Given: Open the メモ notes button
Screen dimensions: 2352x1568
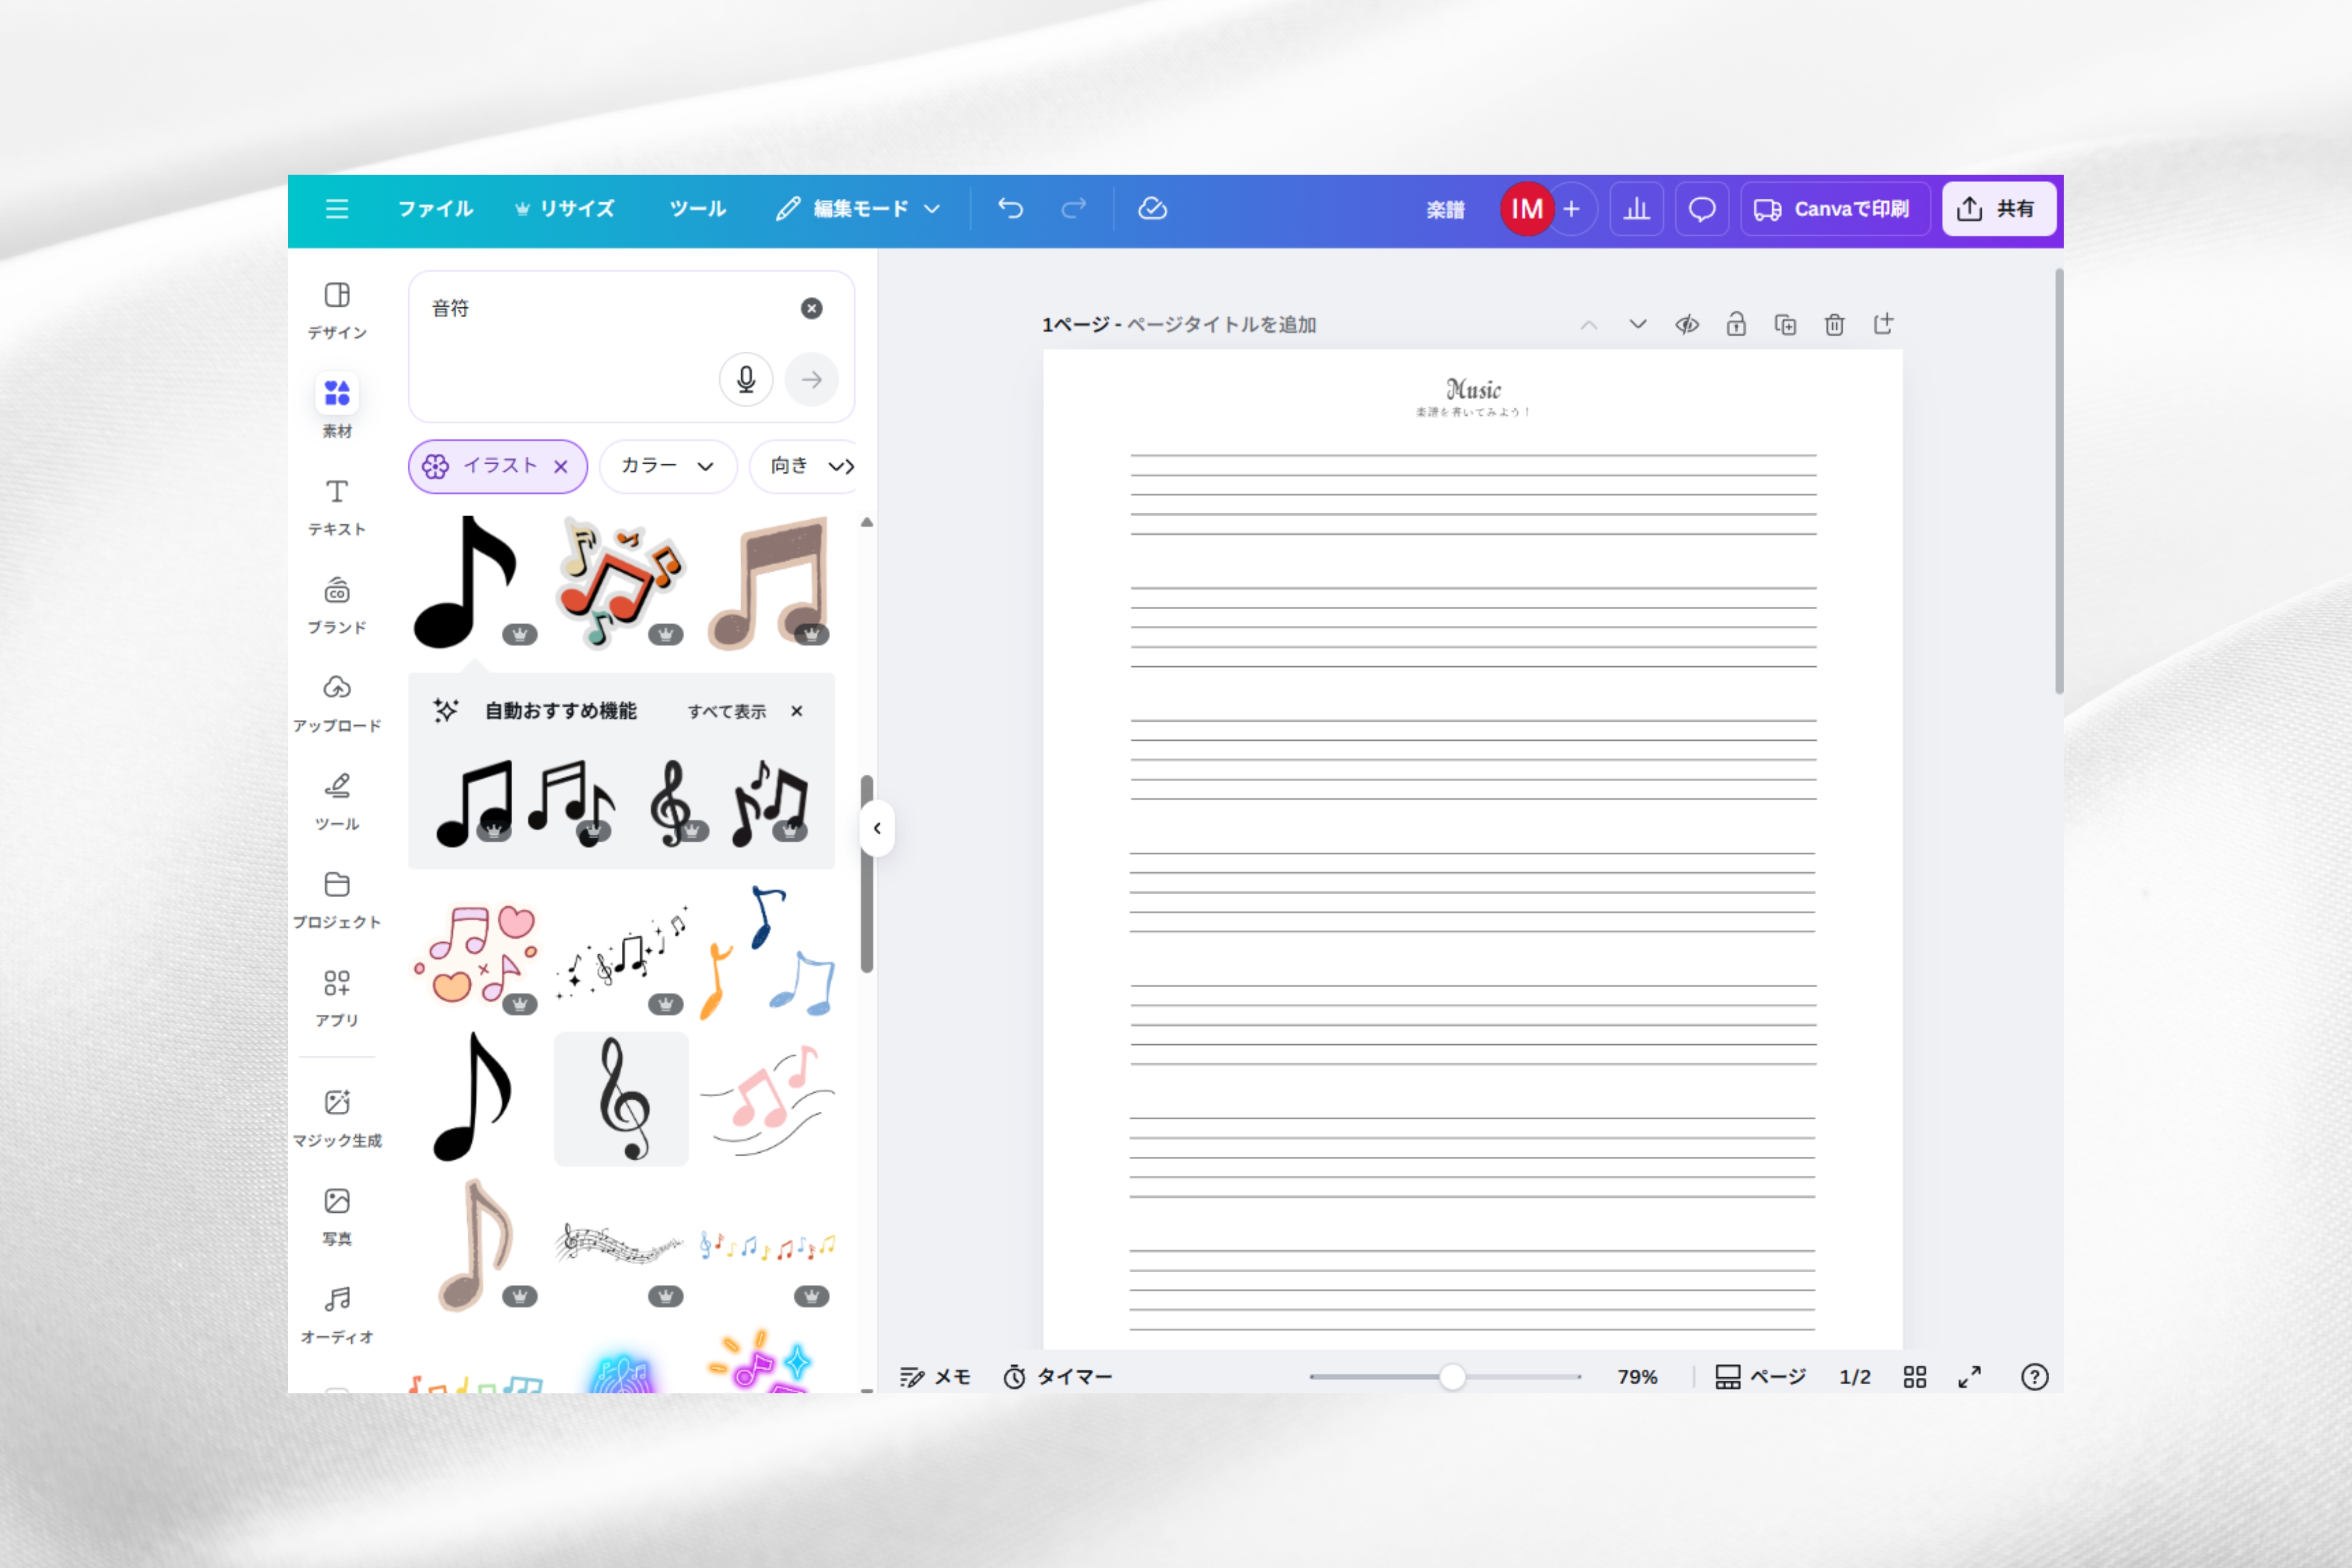Looking at the screenshot, I should pos(935,1377).
